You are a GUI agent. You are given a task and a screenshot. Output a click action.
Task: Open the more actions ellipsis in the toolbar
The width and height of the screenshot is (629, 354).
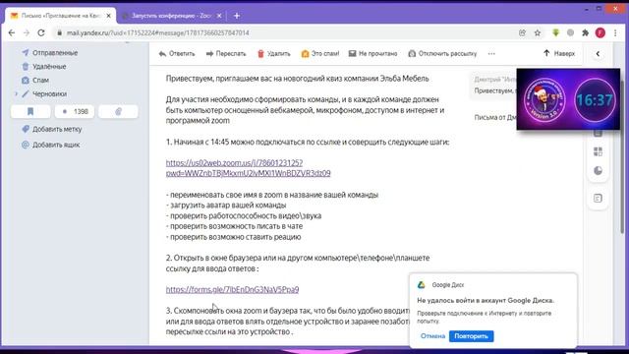(491, 53)
